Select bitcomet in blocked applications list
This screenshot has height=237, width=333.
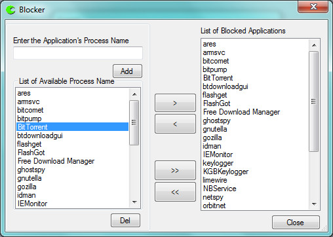255,61
